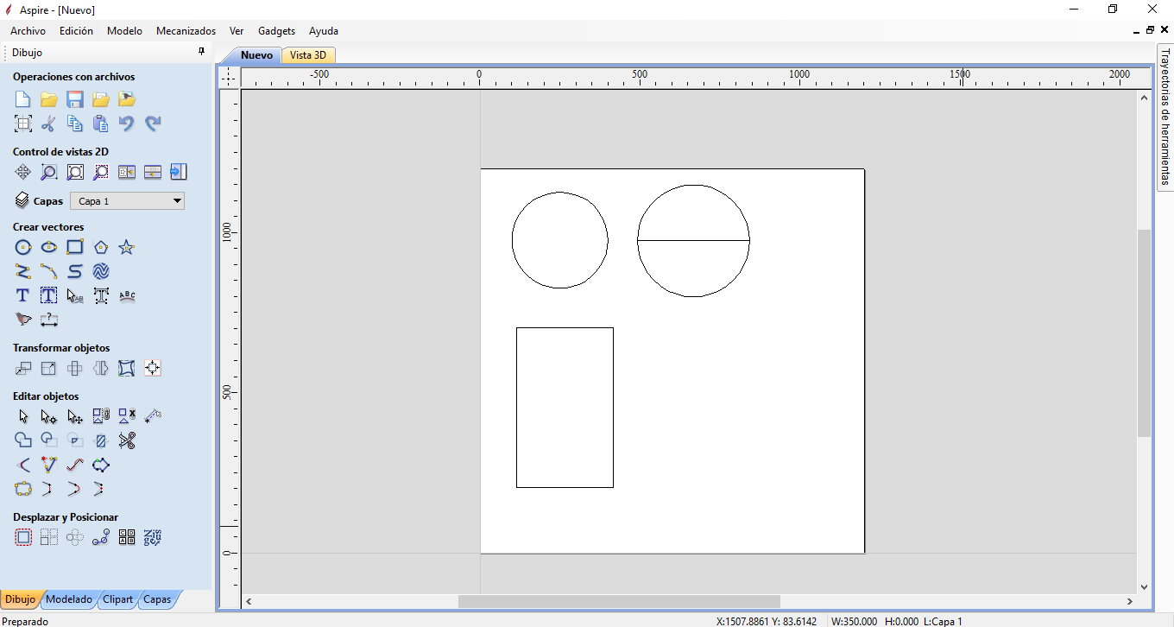The height and width of the screenshot is (627, 1174).
Task: Select the scissors trim vectors tool
Action: pyautogui.click(x=127, y=441)
